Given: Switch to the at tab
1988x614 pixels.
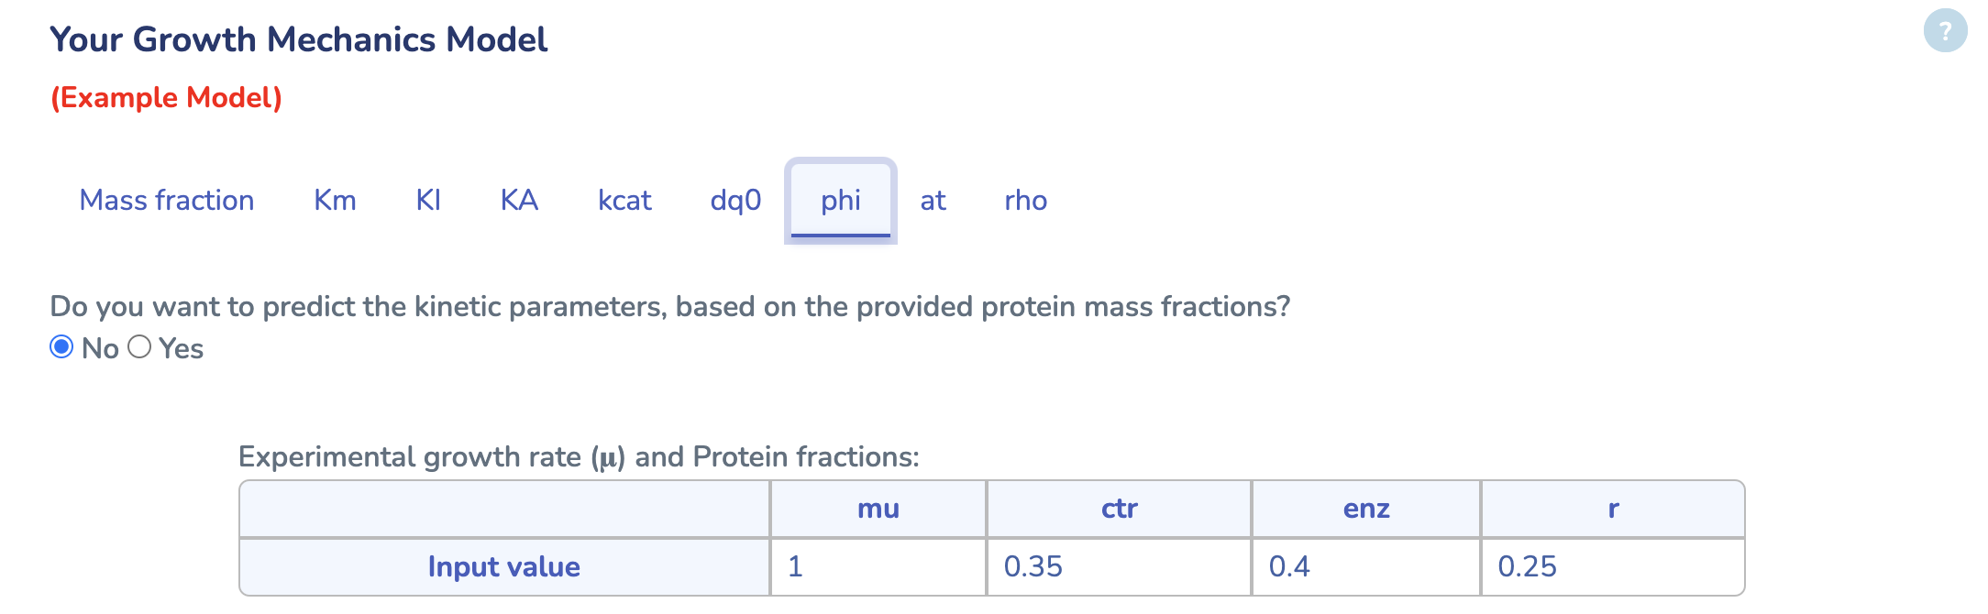Looking at the screenshot, I should pyautogui.click(x=933, y=201).
